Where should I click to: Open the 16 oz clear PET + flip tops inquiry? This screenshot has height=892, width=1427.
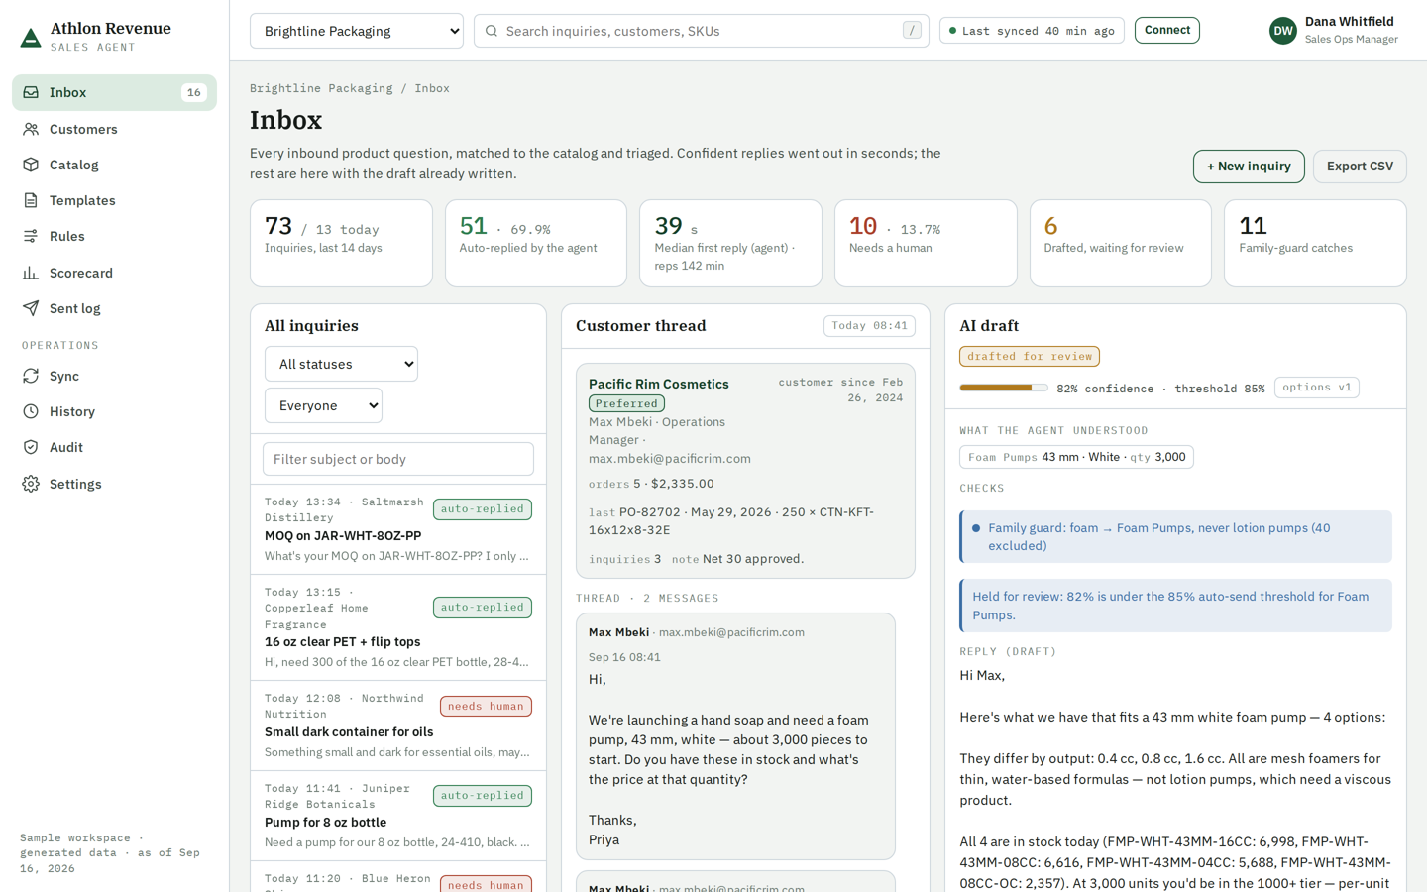click(398, 627)
